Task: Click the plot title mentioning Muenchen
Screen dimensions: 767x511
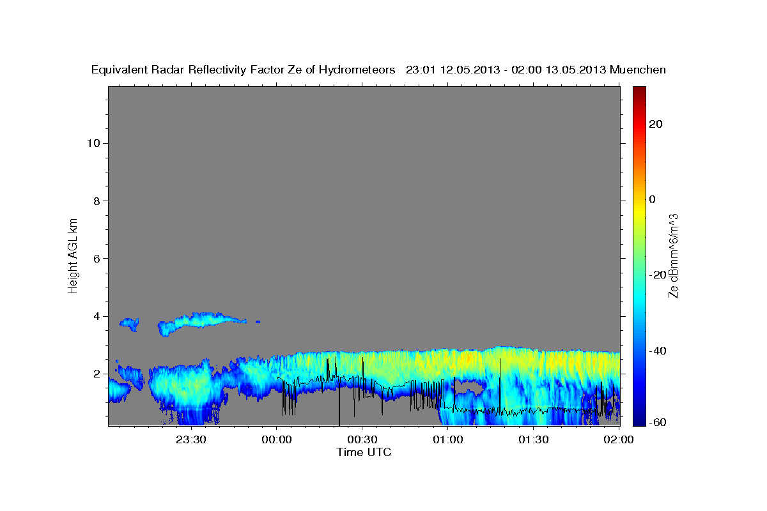Action: (378, 70)
